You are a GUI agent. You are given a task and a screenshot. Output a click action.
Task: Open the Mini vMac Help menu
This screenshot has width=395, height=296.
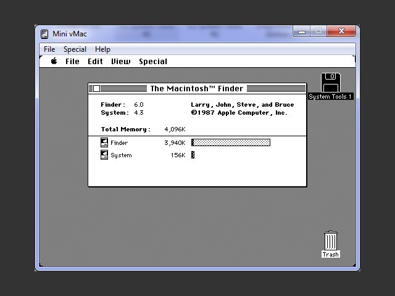[x=102, y=49]
